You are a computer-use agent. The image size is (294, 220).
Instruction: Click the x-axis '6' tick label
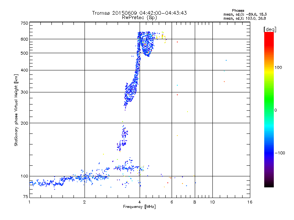pyautogui.click(x=172, y=202)
